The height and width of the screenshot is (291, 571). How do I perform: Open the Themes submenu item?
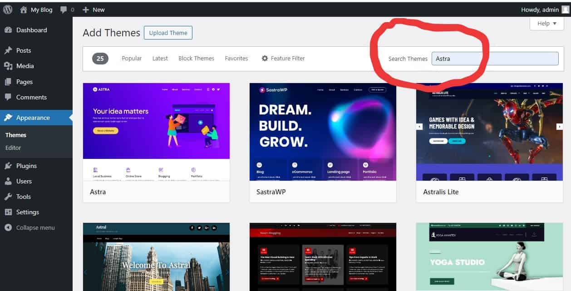16,135
